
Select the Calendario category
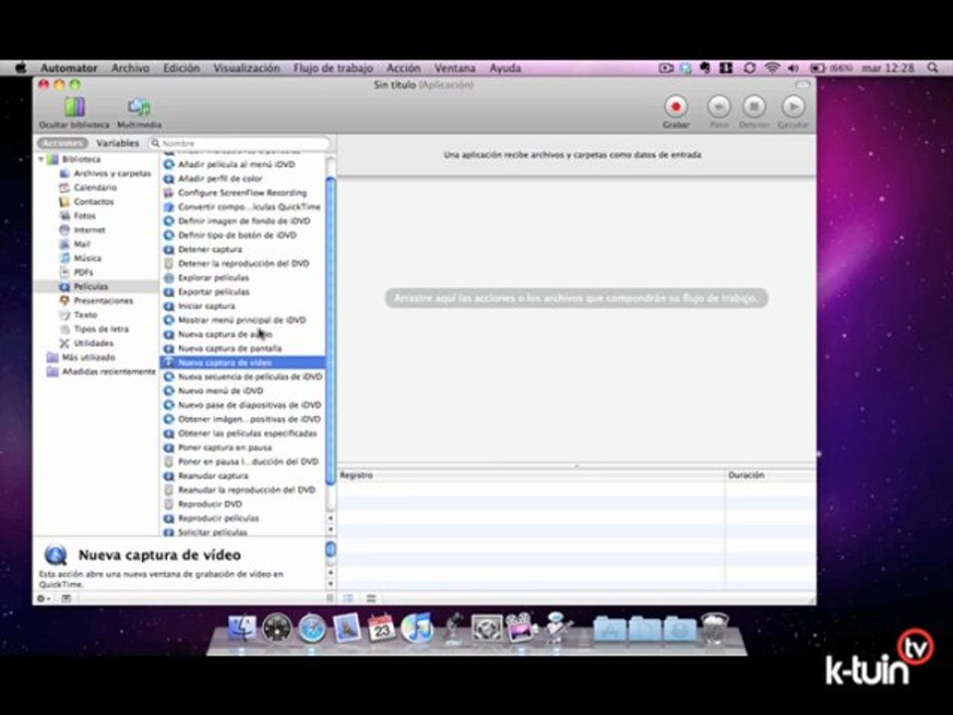95,188
